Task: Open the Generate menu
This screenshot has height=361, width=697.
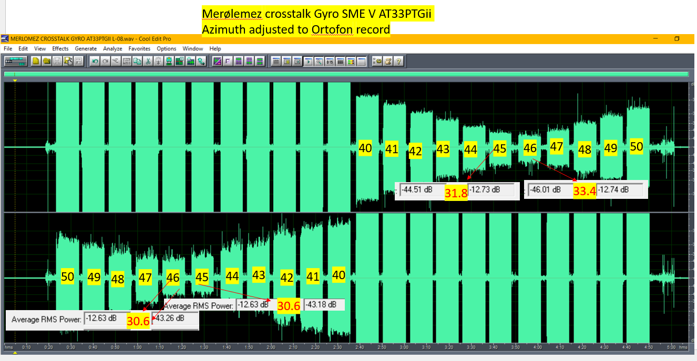Action: click(86, 49)
